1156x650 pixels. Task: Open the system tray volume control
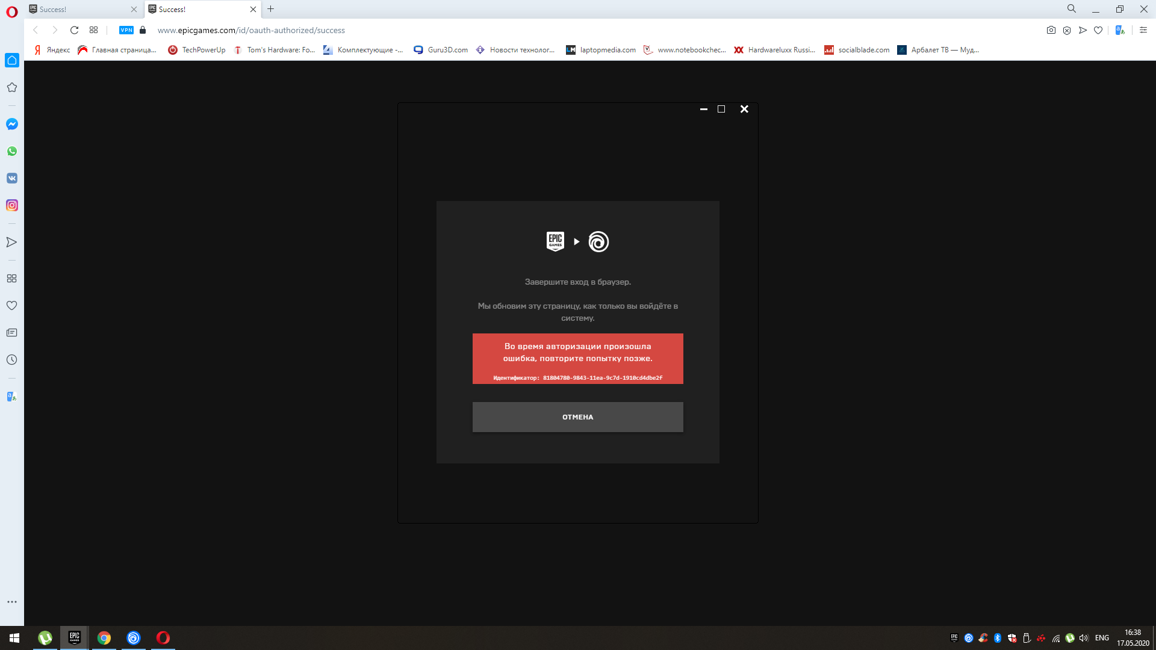click(x=1084, y=638)
